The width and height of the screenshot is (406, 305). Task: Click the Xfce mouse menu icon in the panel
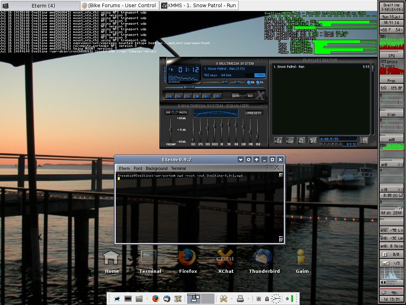(117, 299)
